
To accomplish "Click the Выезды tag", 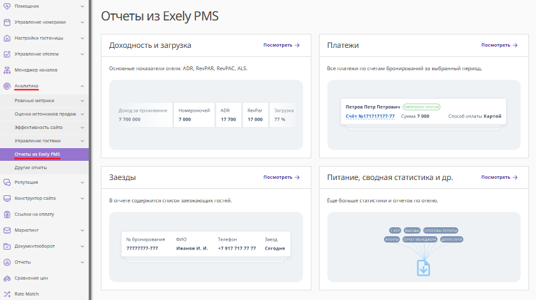I will click(412, 230).
